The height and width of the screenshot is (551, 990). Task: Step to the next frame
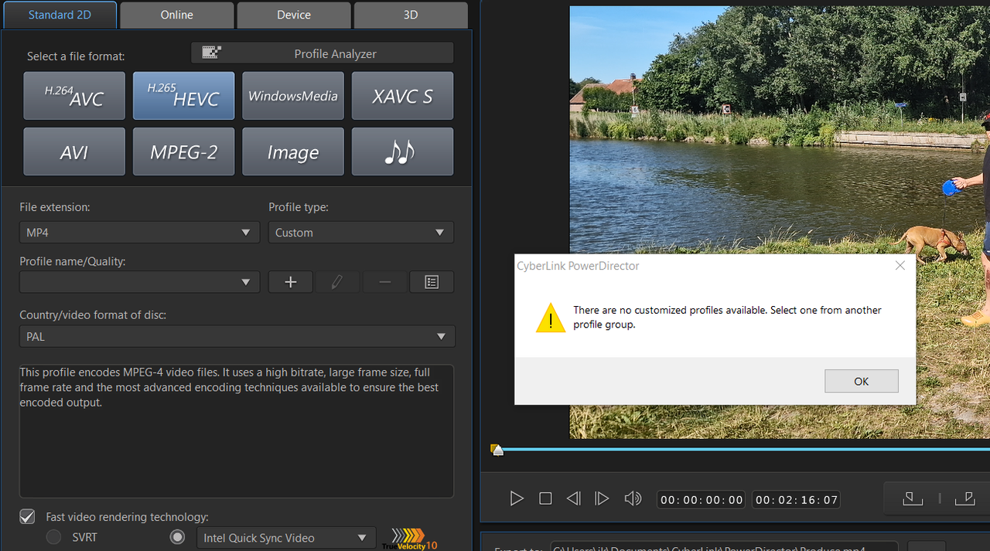602,498
